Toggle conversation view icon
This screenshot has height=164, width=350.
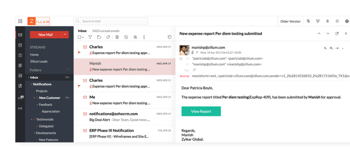pyautogui.click(x=170, y=37)
